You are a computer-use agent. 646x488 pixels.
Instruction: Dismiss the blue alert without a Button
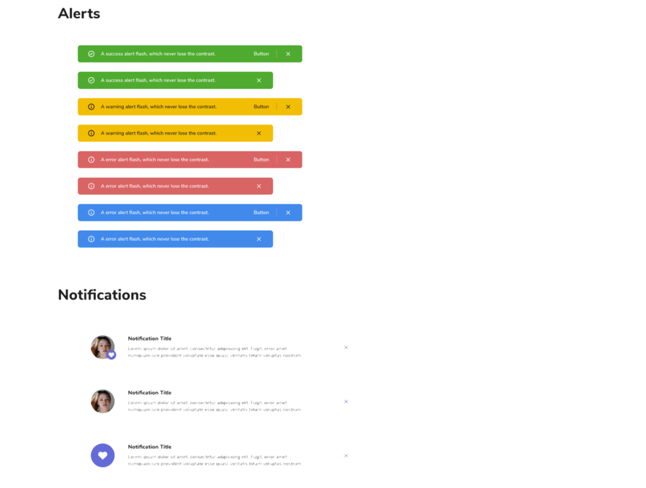pos(259,240)
